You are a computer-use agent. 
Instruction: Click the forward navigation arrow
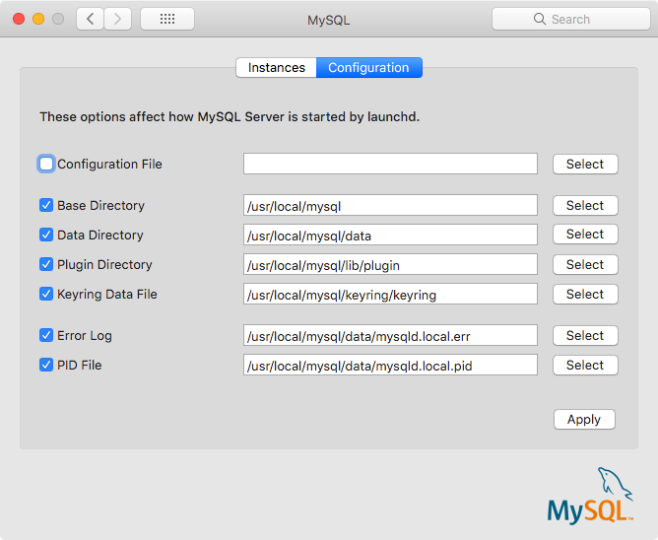[x=118, y=19]
